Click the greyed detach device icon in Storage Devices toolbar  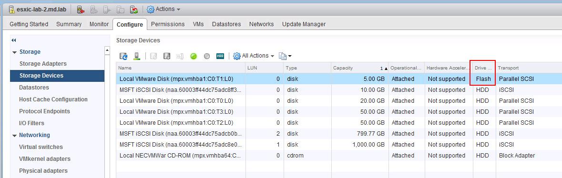pos(153,56)
